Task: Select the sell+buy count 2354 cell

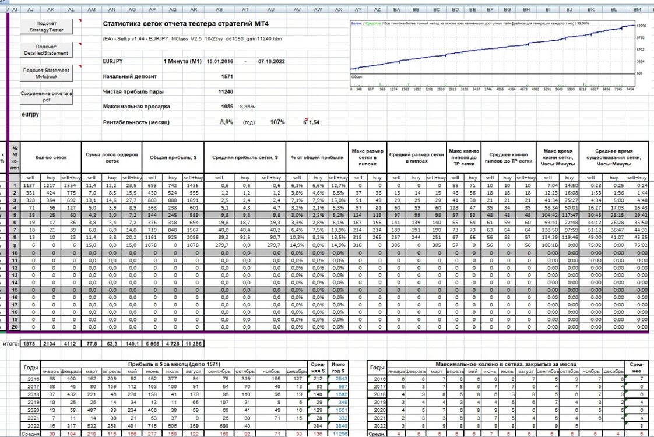Action: coord(71,185)
